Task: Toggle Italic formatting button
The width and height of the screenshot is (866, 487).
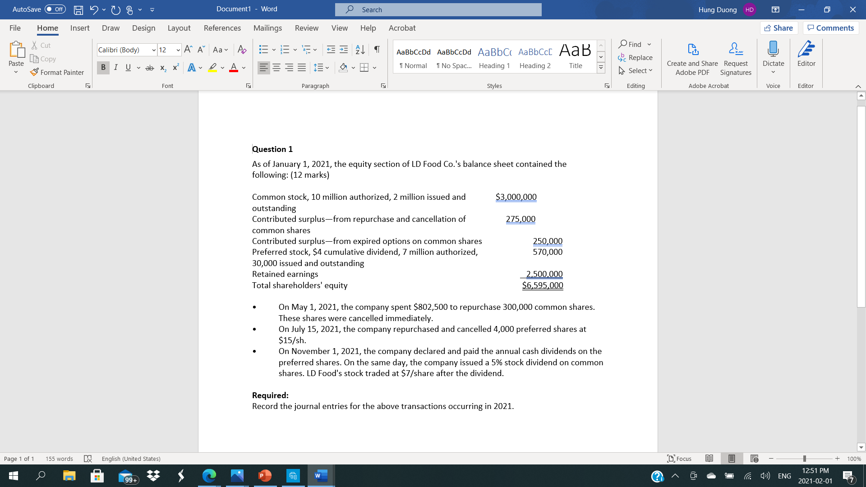Action: click(x=116, y=68)
